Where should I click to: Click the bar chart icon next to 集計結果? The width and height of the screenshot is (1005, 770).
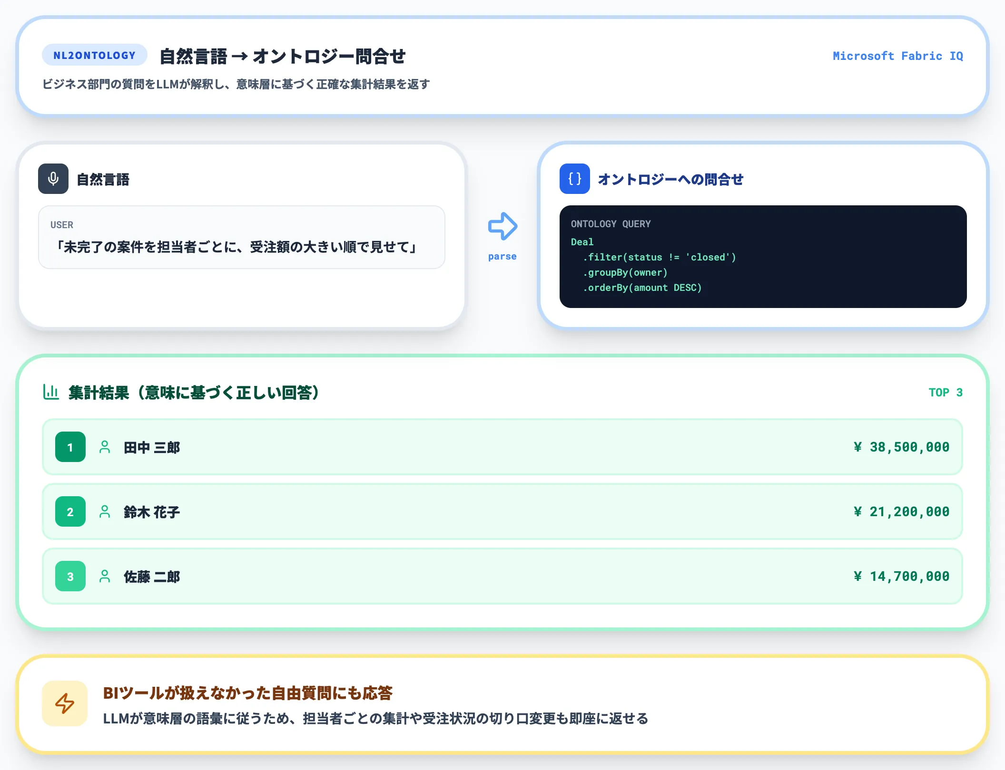click(51, 392)
